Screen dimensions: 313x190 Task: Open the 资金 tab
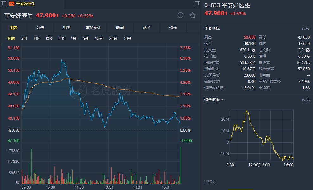[173, 28]
